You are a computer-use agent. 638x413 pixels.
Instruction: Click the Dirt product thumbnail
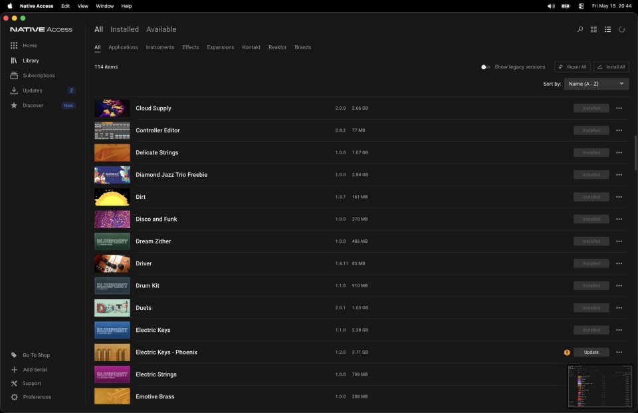112,197
